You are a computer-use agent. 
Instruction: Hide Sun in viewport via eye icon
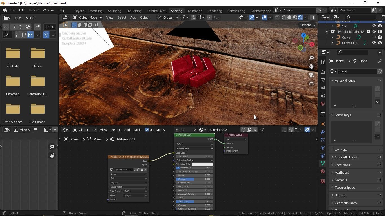point(374,26)
